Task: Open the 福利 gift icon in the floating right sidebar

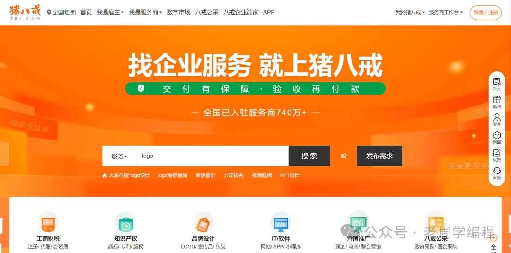Action: tap(497, 99)
